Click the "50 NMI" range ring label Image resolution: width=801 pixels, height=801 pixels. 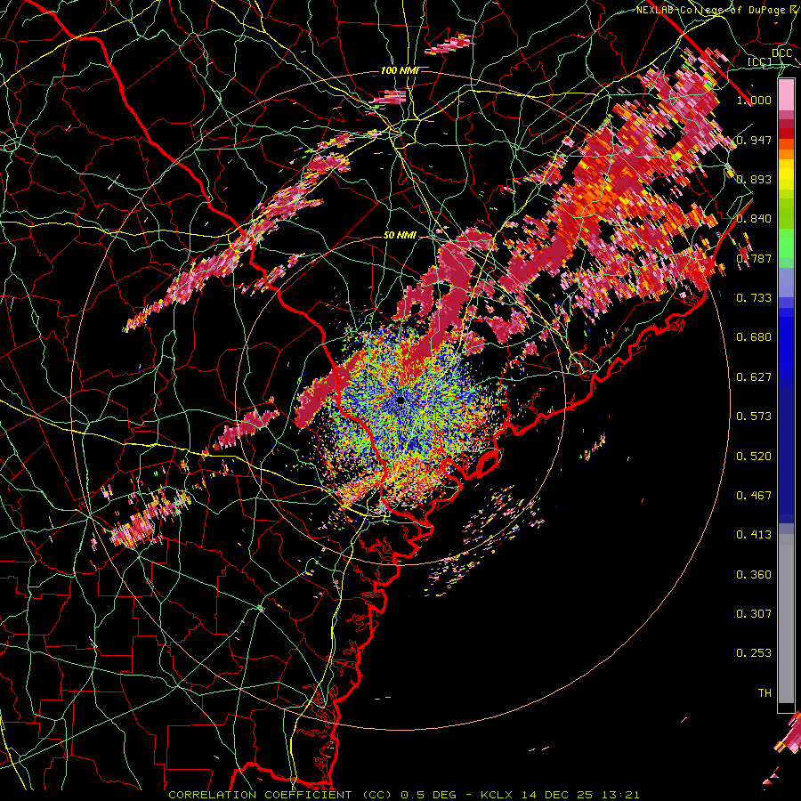pos(400,235)
